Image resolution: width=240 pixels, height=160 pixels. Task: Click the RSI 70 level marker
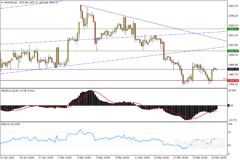pyautogui.click(x=230, y=132)
